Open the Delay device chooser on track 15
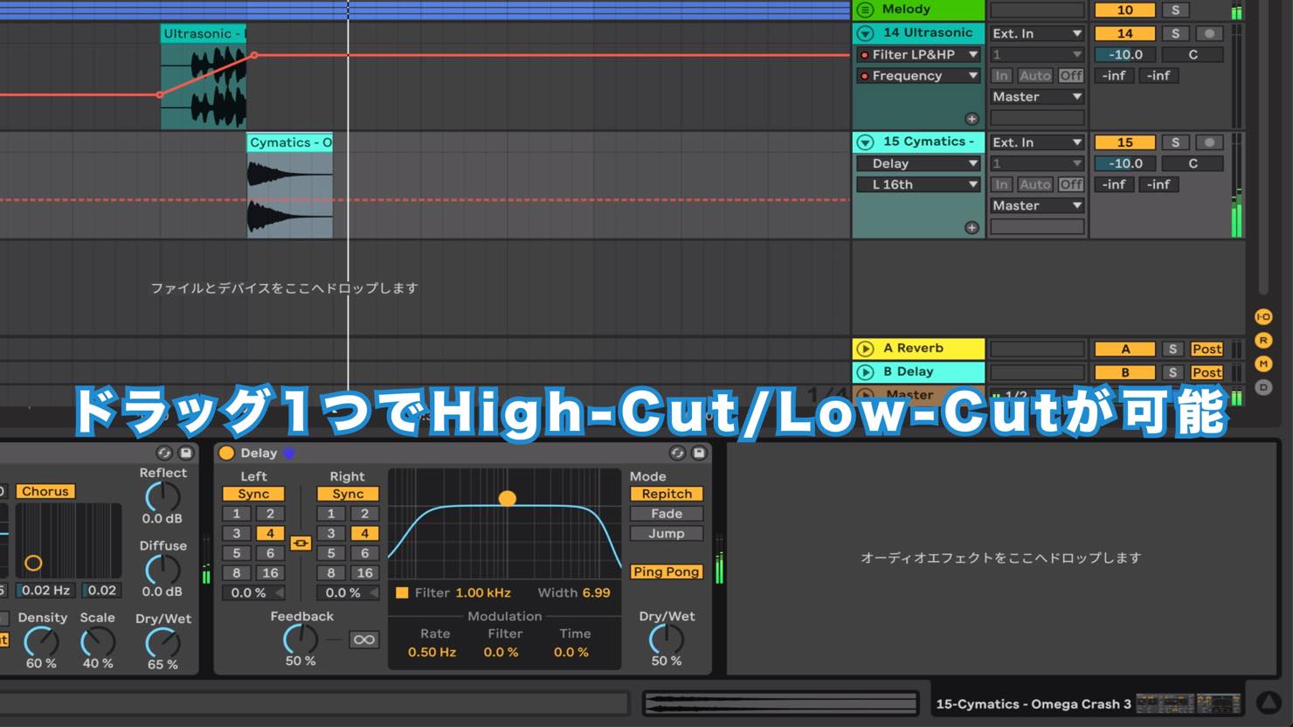The height and width of the screenshot is (727, 1293). click(x=918, y=163)
